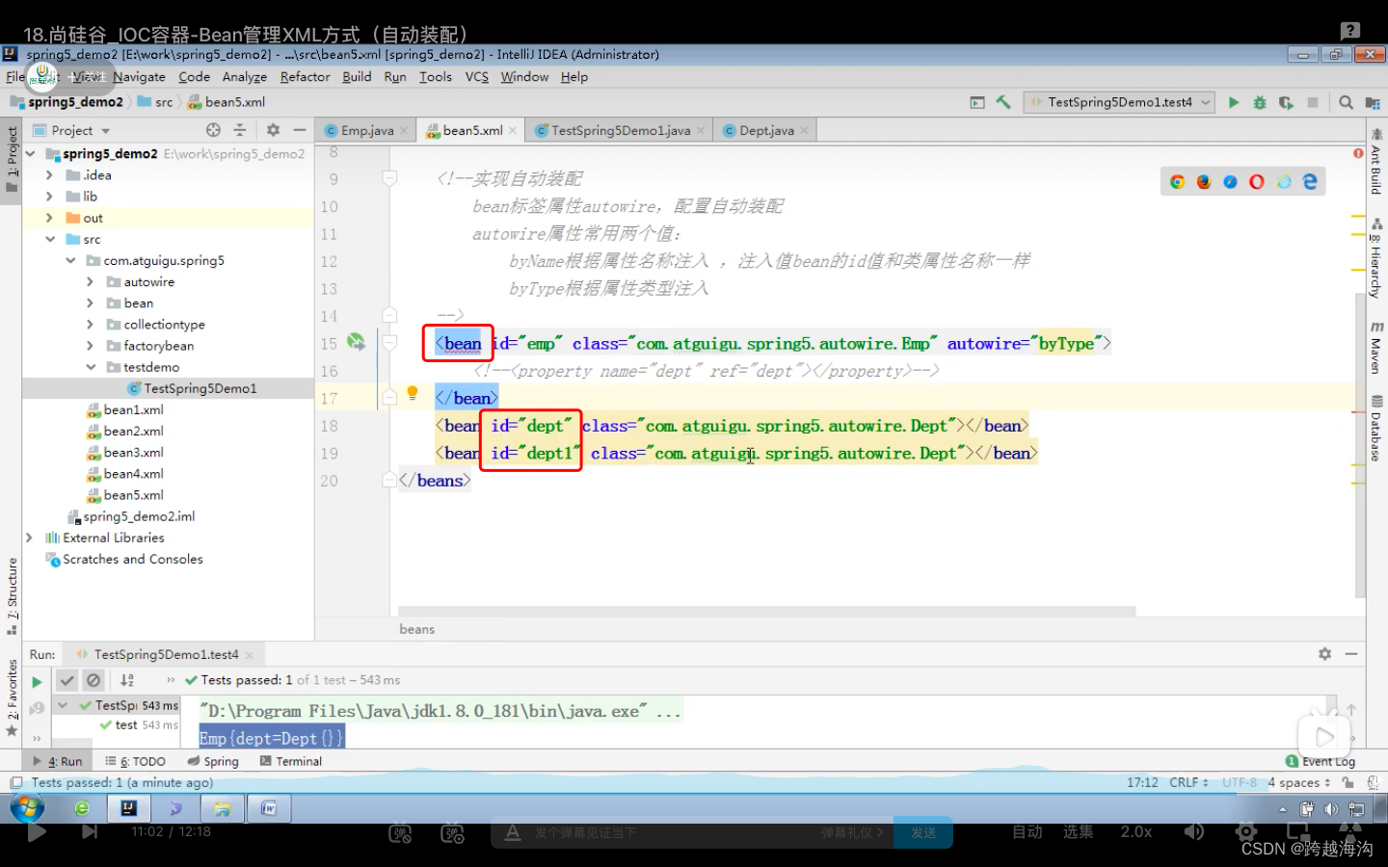Click the Debug bug icon in toolbar
Screen dimensions: 1388x867
[1259, 102]
